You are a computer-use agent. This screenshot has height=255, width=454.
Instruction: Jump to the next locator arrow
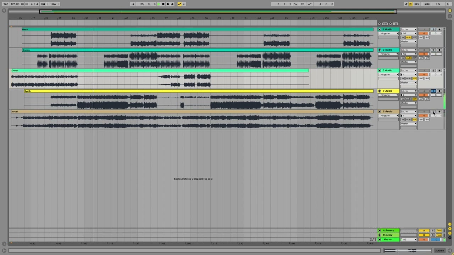[x=391, y=24]
